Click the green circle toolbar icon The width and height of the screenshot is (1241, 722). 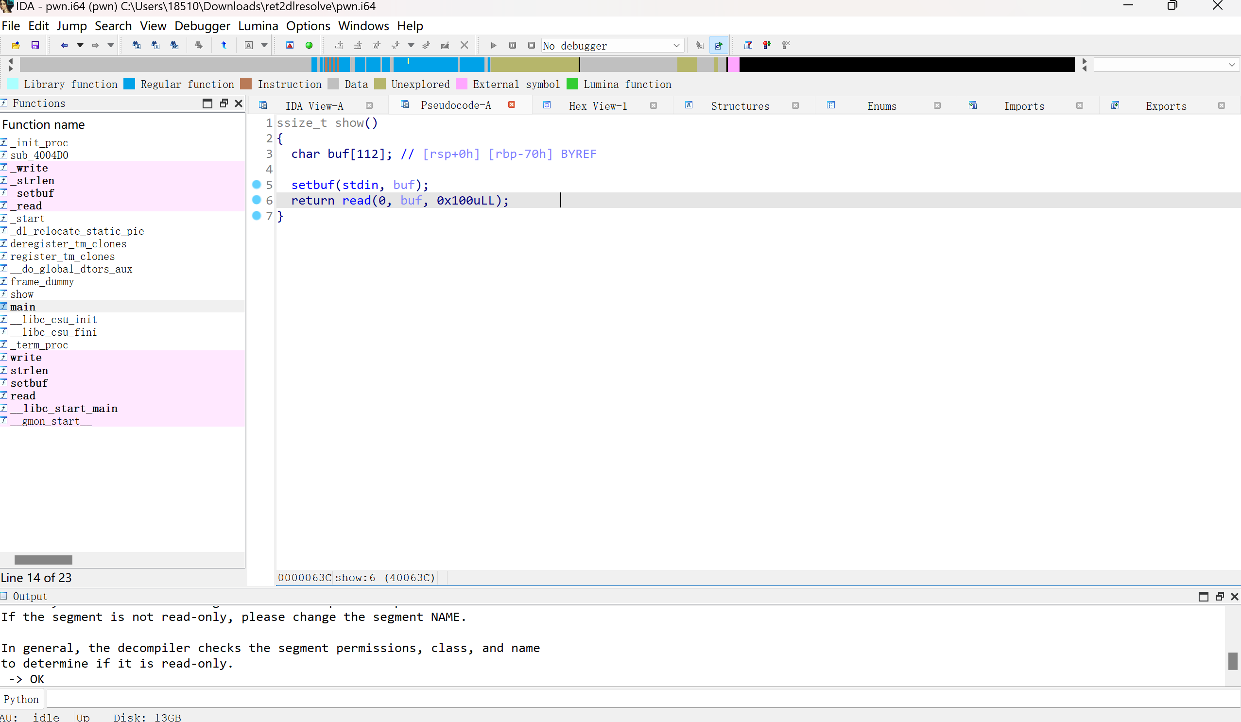pyautogui.click(x=309, y=45)
